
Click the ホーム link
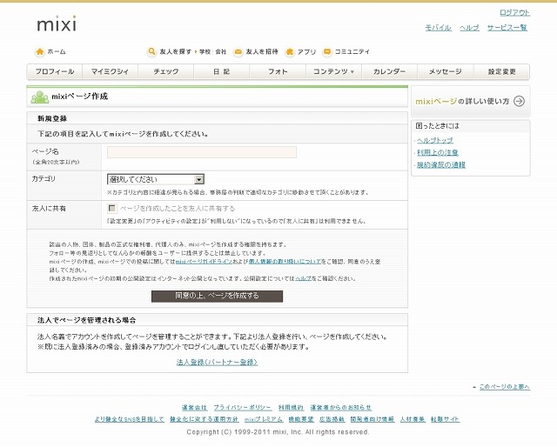pyautogui.click(x=57, y=52)
